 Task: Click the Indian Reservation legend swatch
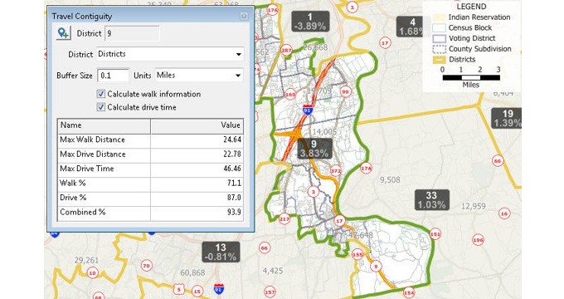point(439,17)
